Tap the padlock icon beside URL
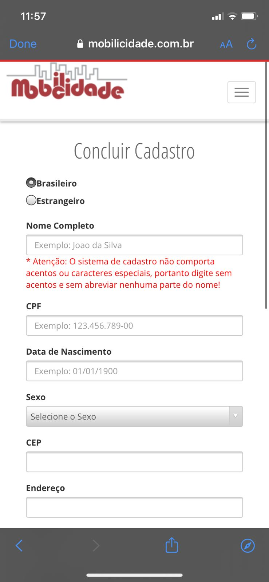The image size is (269, 582). 80,44
